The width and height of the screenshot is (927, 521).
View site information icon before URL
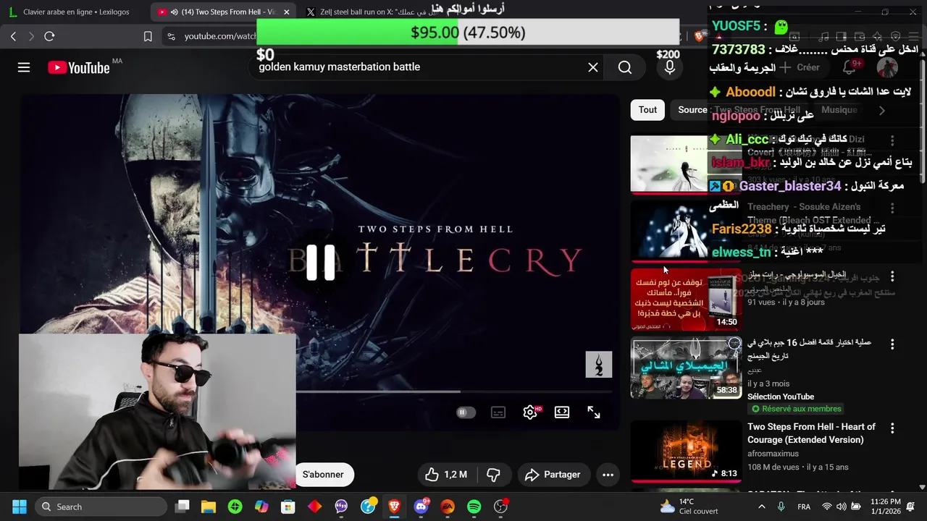pos(171,36)
